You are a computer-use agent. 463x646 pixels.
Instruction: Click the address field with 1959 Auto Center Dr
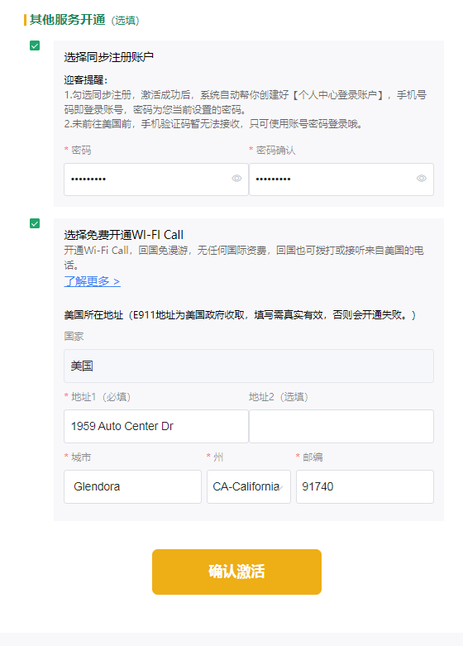pos(156,427)
